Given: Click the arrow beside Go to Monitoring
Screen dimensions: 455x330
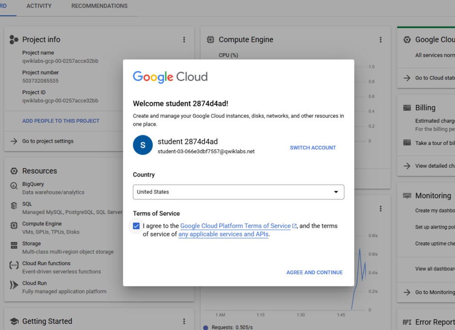Looking at the screenshot, I should 407,292.
